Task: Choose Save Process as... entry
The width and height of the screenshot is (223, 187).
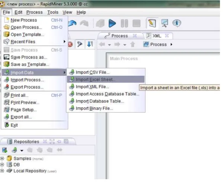Action: pos(34,57)
